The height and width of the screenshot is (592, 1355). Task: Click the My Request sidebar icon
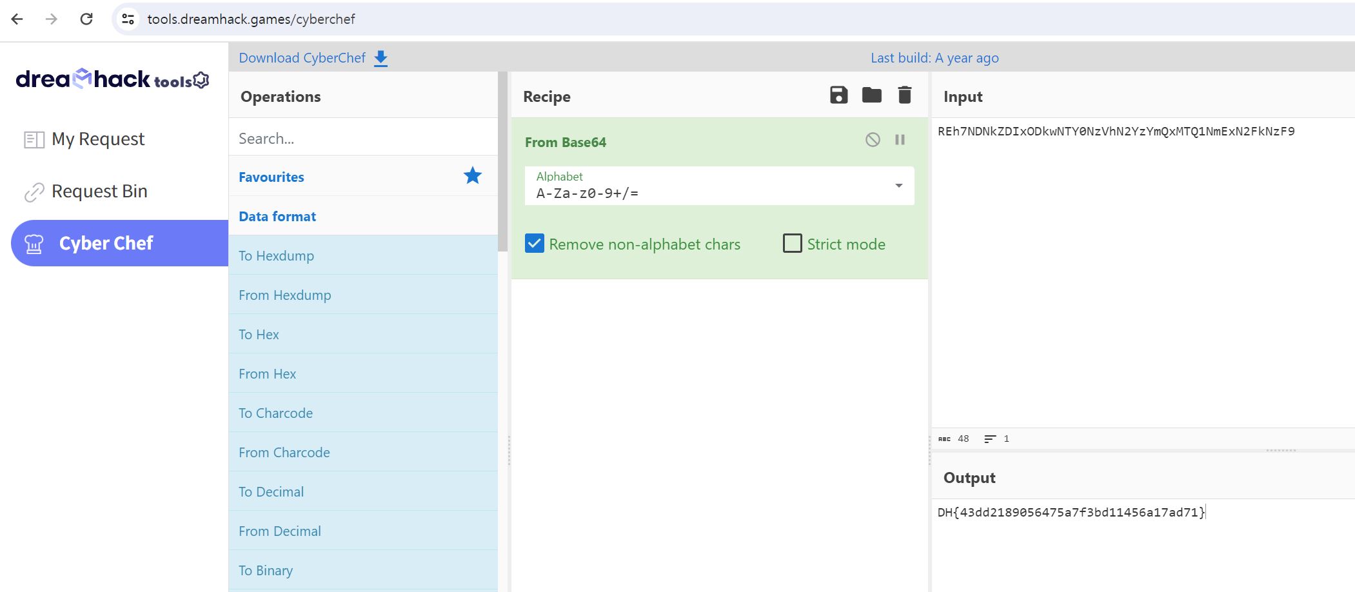coord(34,139)
